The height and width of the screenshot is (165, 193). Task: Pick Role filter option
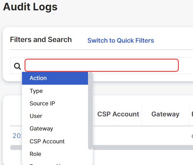point(55,154)
